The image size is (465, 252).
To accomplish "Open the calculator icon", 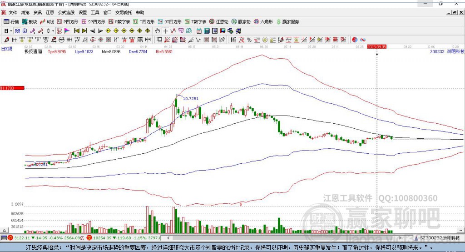I will tap(207, 31).
